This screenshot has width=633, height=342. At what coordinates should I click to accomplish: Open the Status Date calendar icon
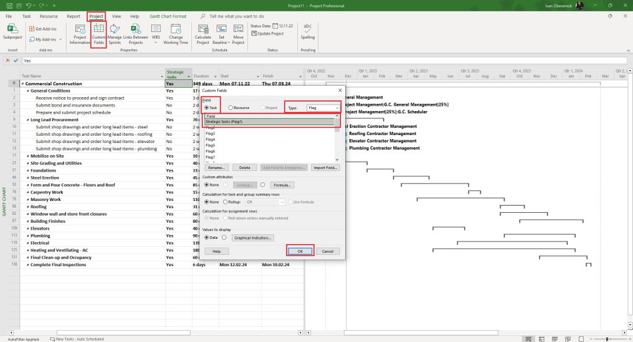[x=275, y=26]
